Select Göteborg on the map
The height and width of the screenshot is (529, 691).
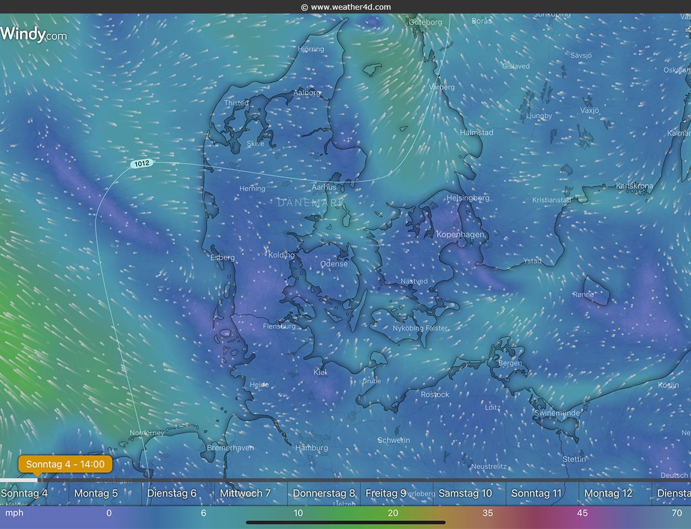426,22
